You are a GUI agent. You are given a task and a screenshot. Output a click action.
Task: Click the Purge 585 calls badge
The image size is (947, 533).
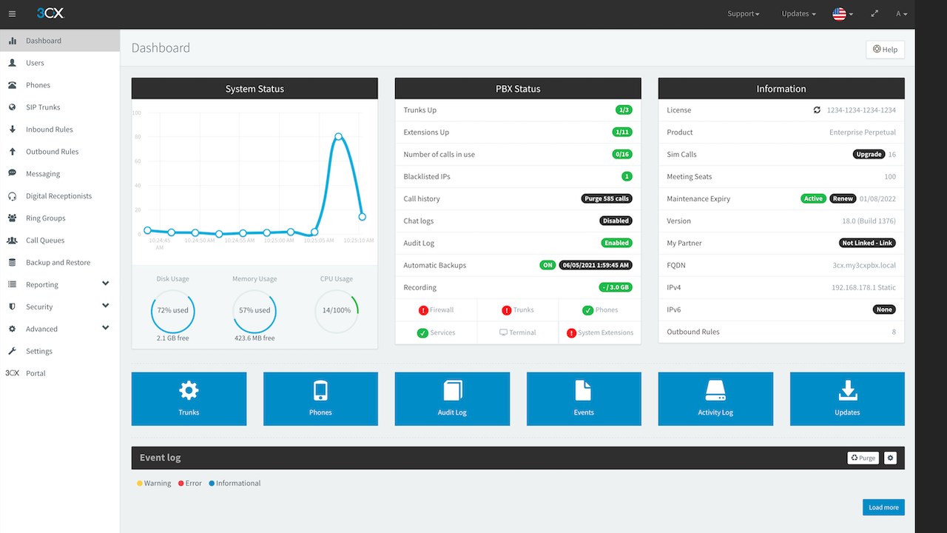(x=607, y=198)
